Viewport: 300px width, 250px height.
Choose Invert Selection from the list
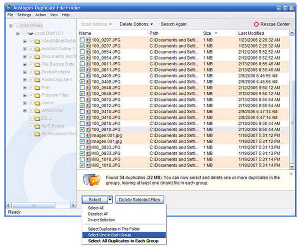click(x=124, y=220)
